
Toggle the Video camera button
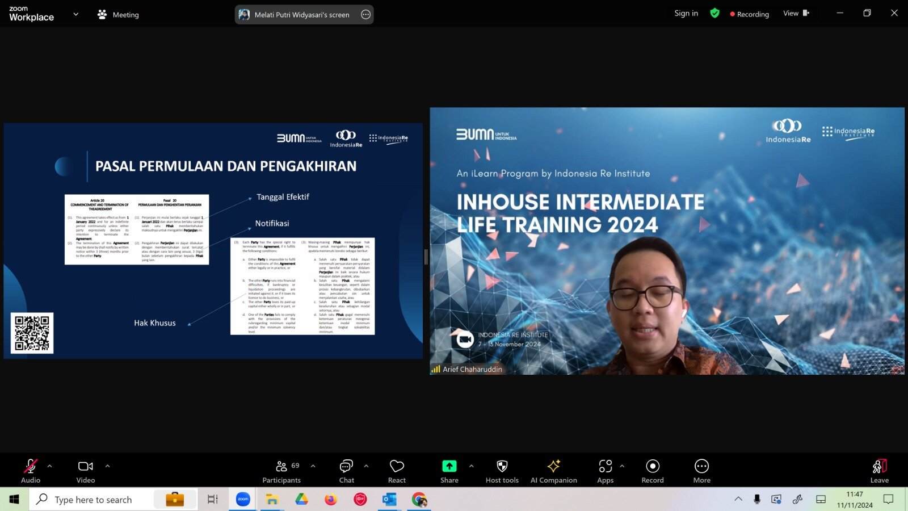(x=86, y=471)
